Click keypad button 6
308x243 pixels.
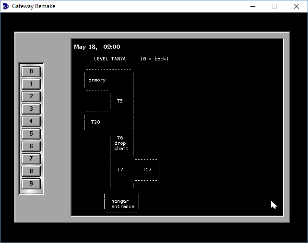click(x=31, y=146)
